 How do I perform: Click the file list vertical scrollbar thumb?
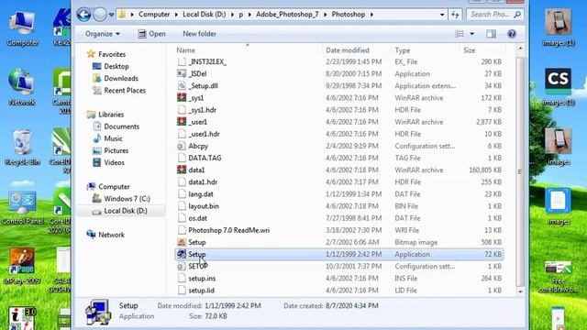520,170
